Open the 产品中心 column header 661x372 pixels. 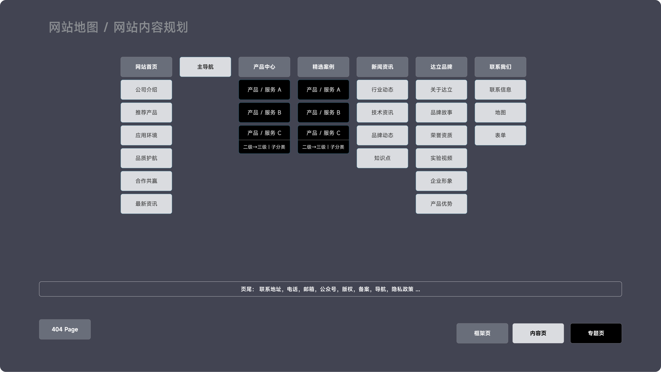pos(264,67)
